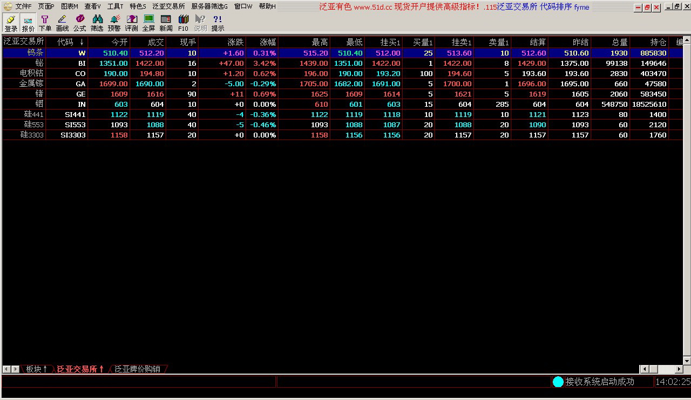
Task: Open the 评测 evaluation tool
Action: click(131, 23)
